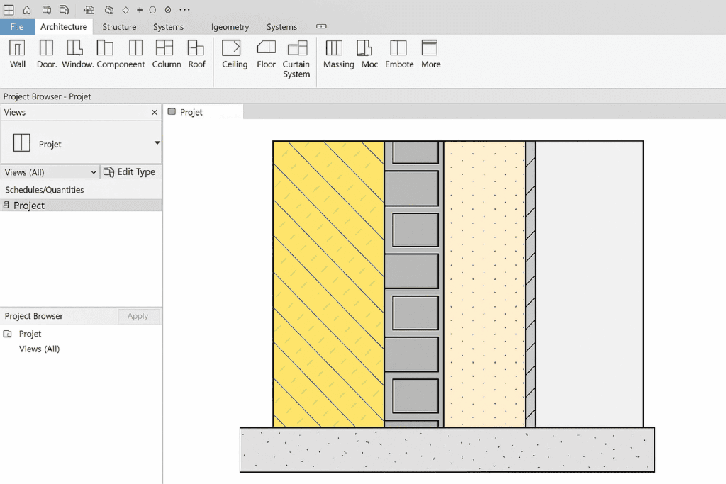The width and height of the screenshot is (726, 484).
Task: Switch to the Structure ribbon tab
Action: point(119,27)
